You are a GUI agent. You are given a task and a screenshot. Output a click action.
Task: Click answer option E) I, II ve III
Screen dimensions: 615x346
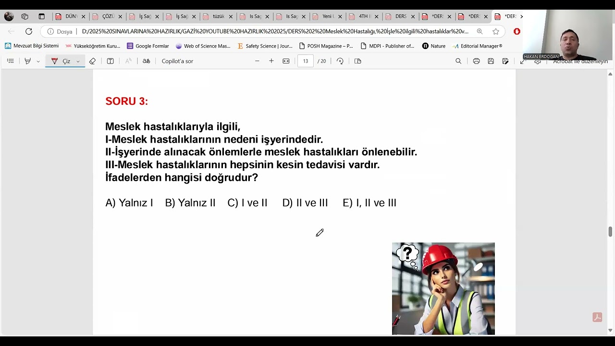pos(369,203)
